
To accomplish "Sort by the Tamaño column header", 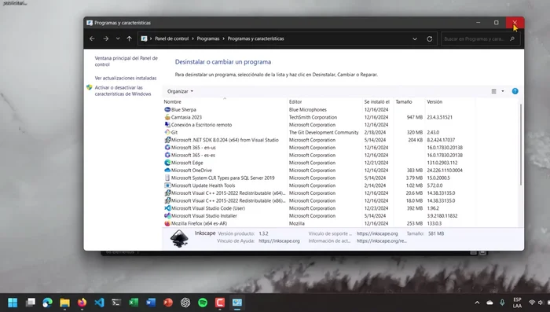I will click(x=404, y=102).
